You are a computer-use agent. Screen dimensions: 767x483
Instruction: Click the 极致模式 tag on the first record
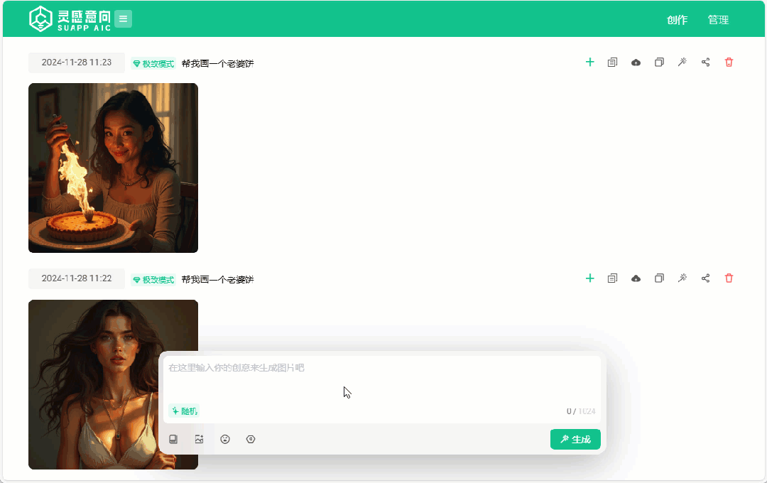pyautogui.click(x=153, y=64)
